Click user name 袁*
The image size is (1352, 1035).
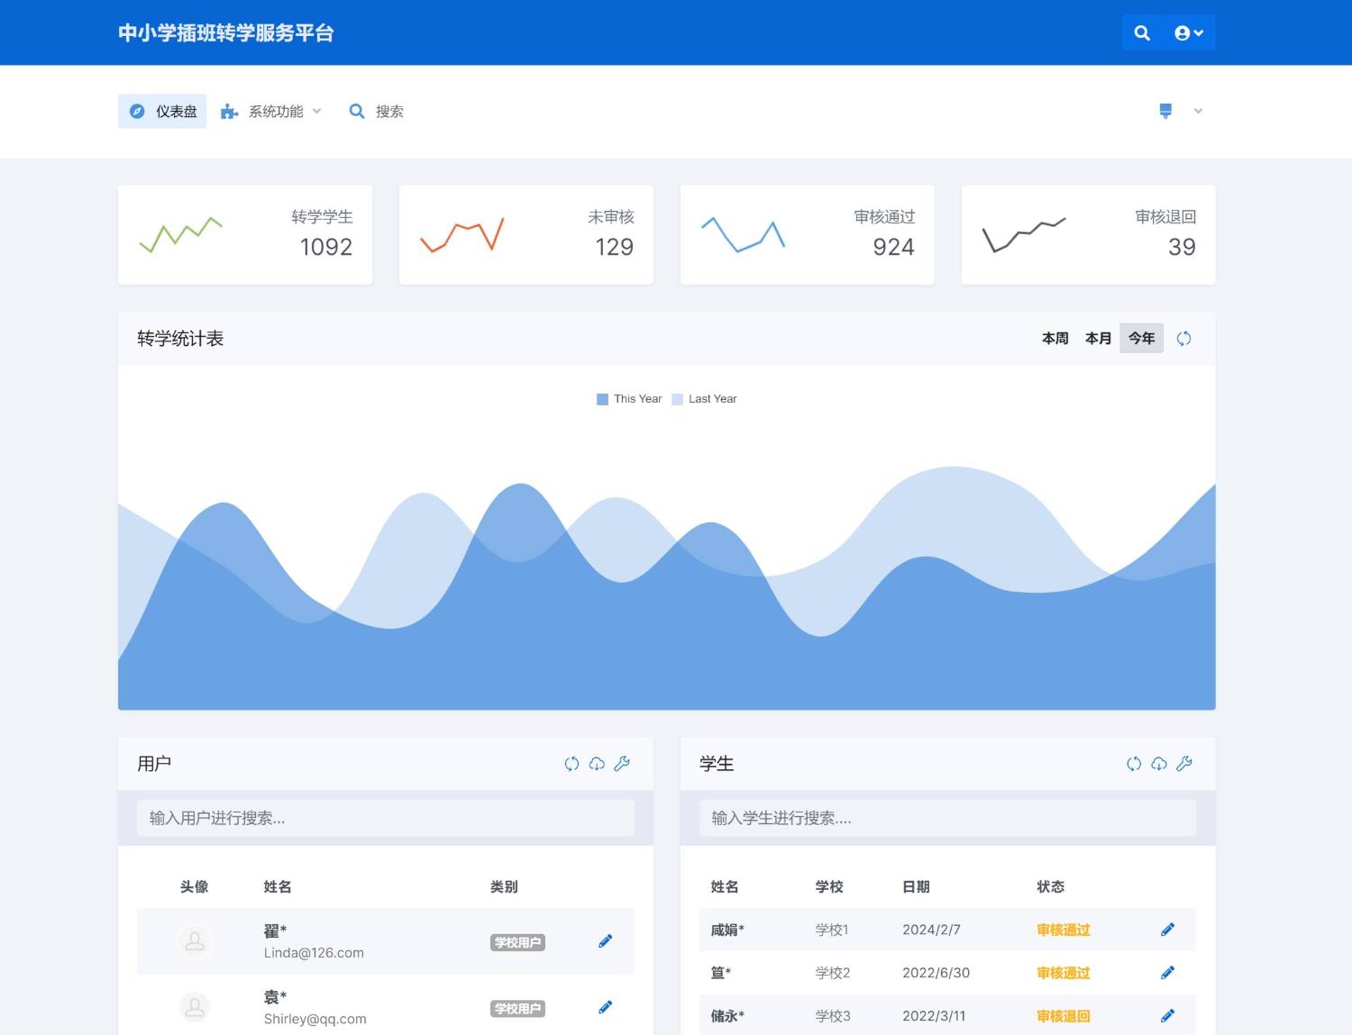pyautogui.click(x=275, y=997)
